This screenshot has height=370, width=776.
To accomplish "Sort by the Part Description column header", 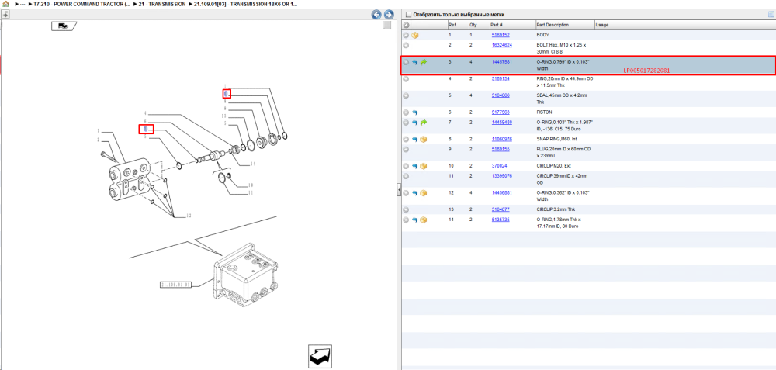I will click(x=553, y=25).
